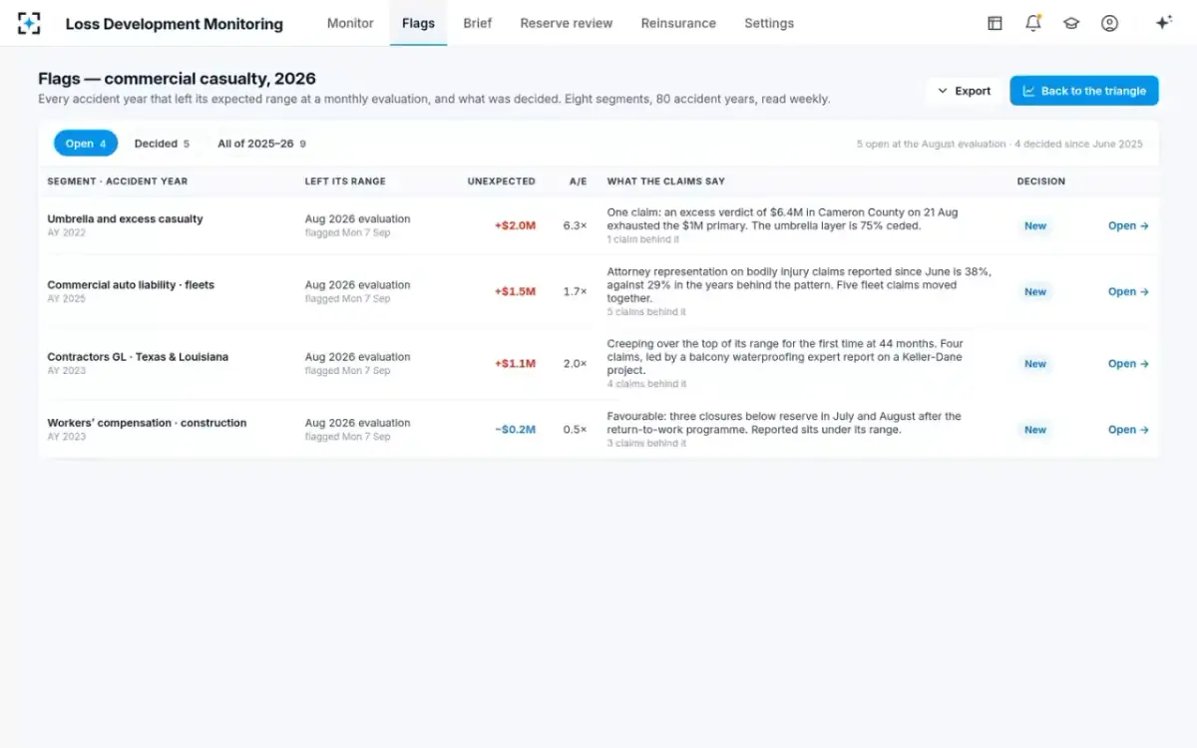The height and width of the screenshot is (748, 1197).
Task: Click the −$0.2M unexpected value
Action: coord(515,429)
